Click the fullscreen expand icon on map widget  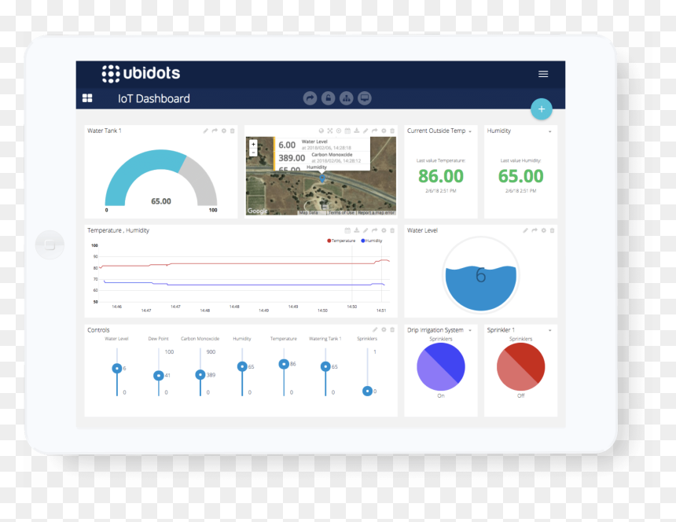(330, 130)
